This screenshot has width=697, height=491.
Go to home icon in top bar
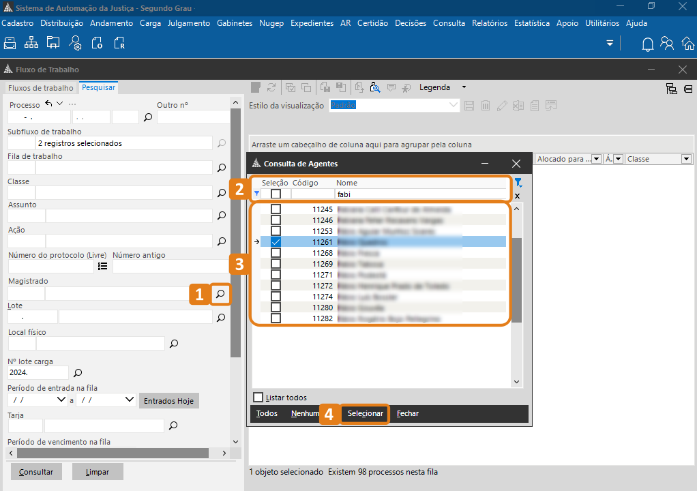[687, 43]
